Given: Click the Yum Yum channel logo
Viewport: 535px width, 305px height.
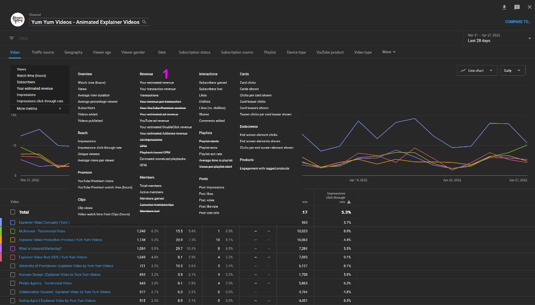Looking at the screenshot, I should (x=17, y=20).
